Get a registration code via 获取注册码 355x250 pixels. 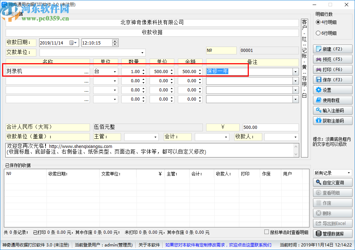[x=332, y=120]
